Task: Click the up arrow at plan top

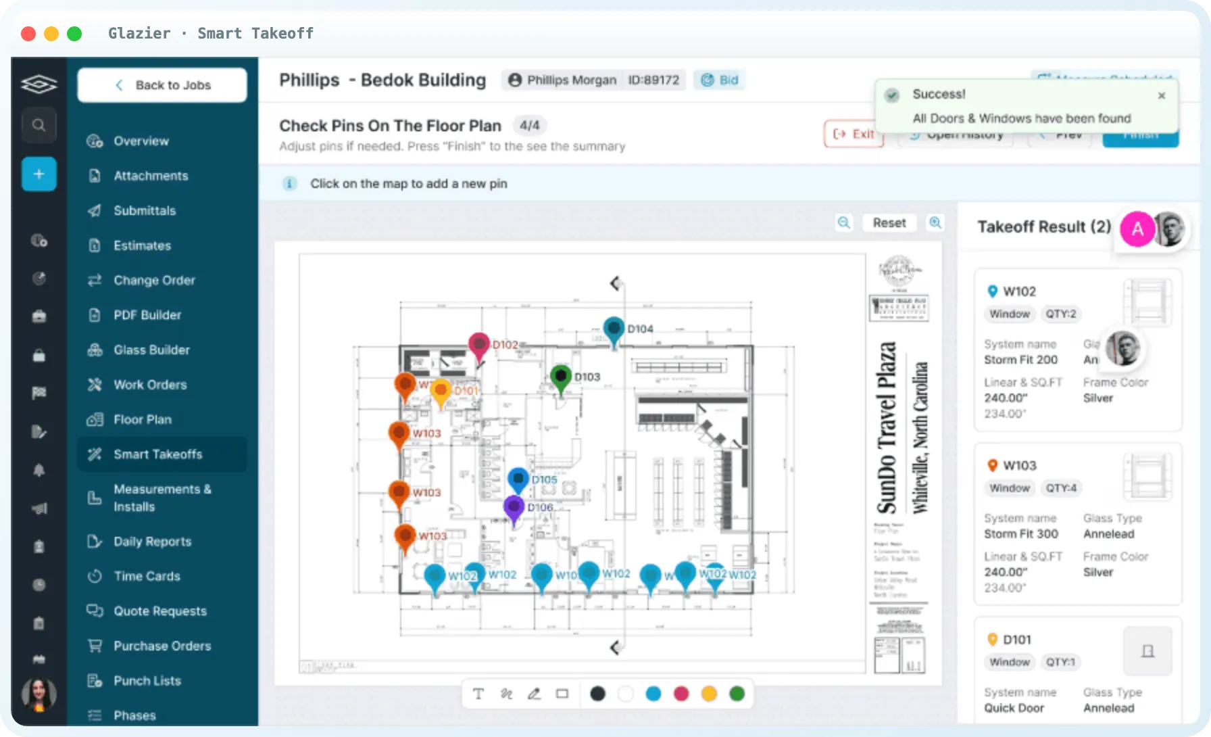Action: (x=616, y=283)
